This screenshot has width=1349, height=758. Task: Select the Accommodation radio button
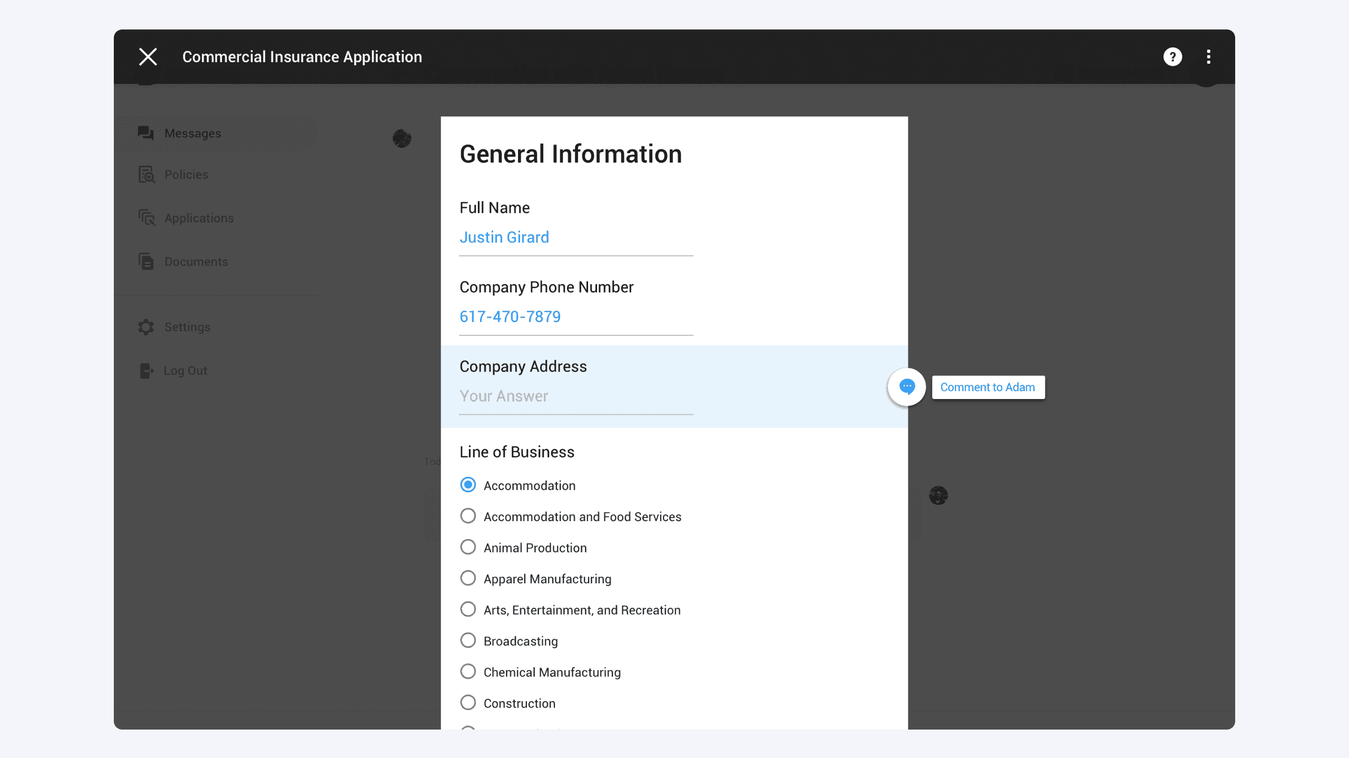pyautogui.click(x=468, y=485)
